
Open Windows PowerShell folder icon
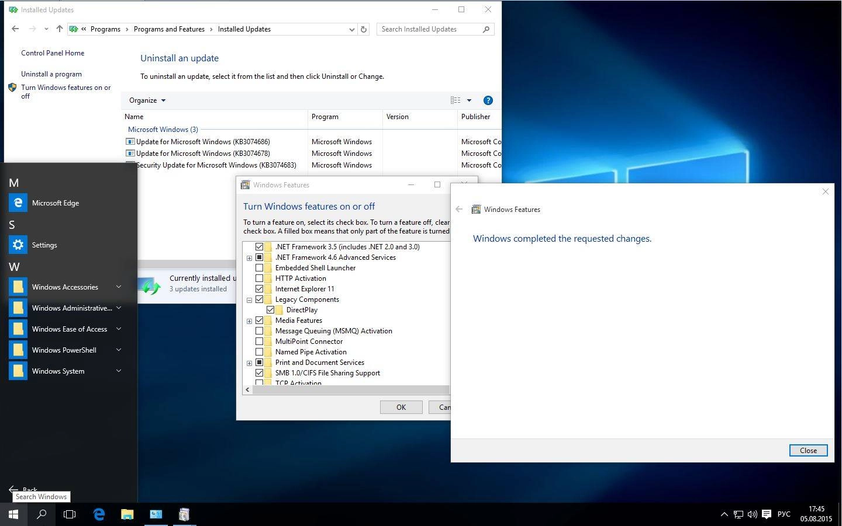click(18, 350)
